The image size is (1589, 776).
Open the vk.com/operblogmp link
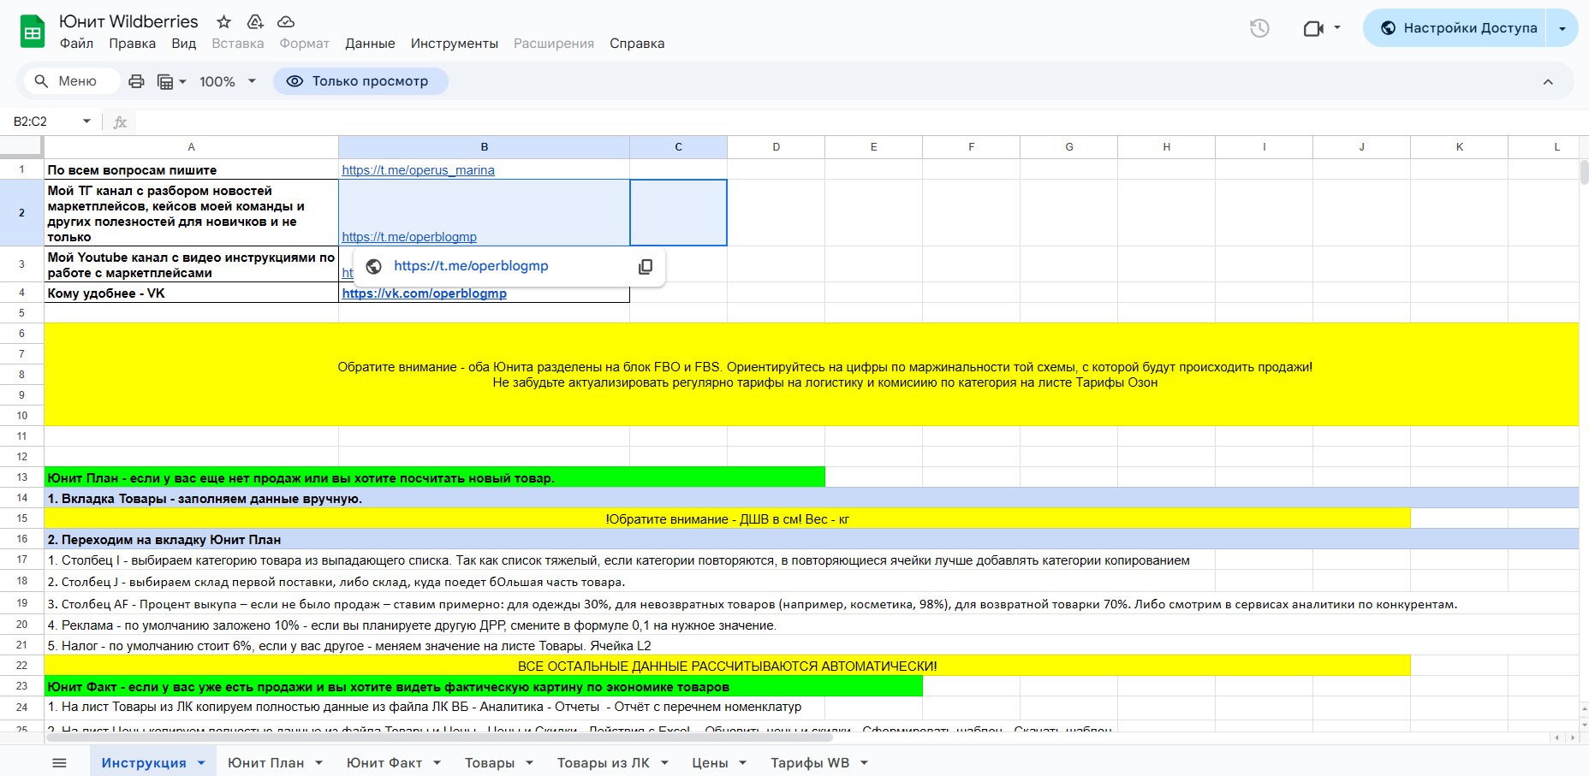pos(425,293)
